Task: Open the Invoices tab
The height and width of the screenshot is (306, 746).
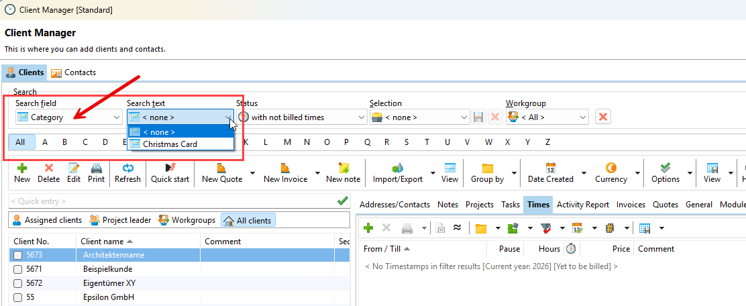Action: pos(630,205)
